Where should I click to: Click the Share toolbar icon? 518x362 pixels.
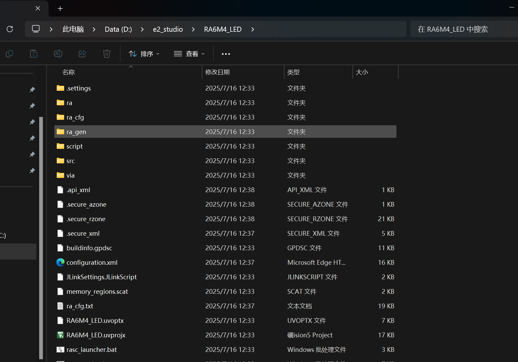(82, 54)
